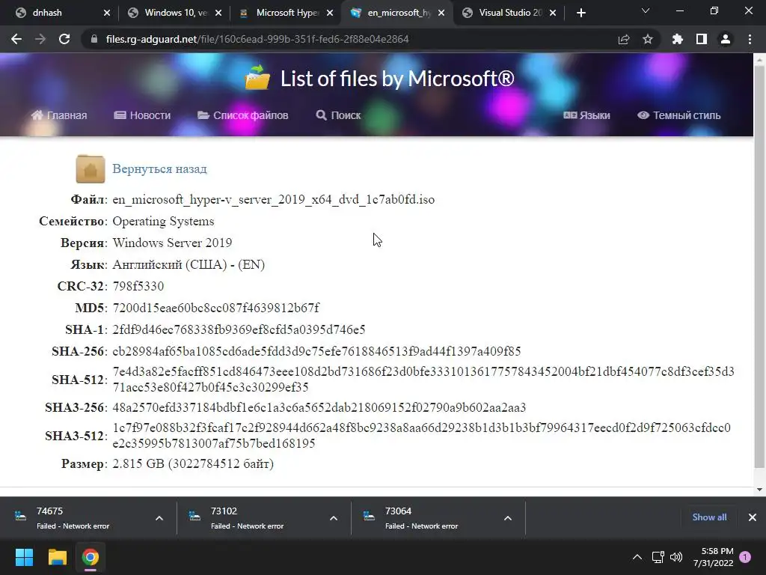Close the Windows 10 tab
The height and width of the screenshot is (575, 766).
coord(218,13)
